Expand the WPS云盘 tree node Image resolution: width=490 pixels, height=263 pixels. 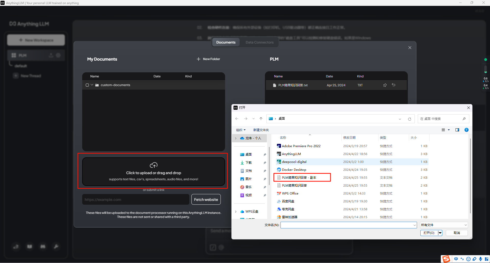coord(236,212)
